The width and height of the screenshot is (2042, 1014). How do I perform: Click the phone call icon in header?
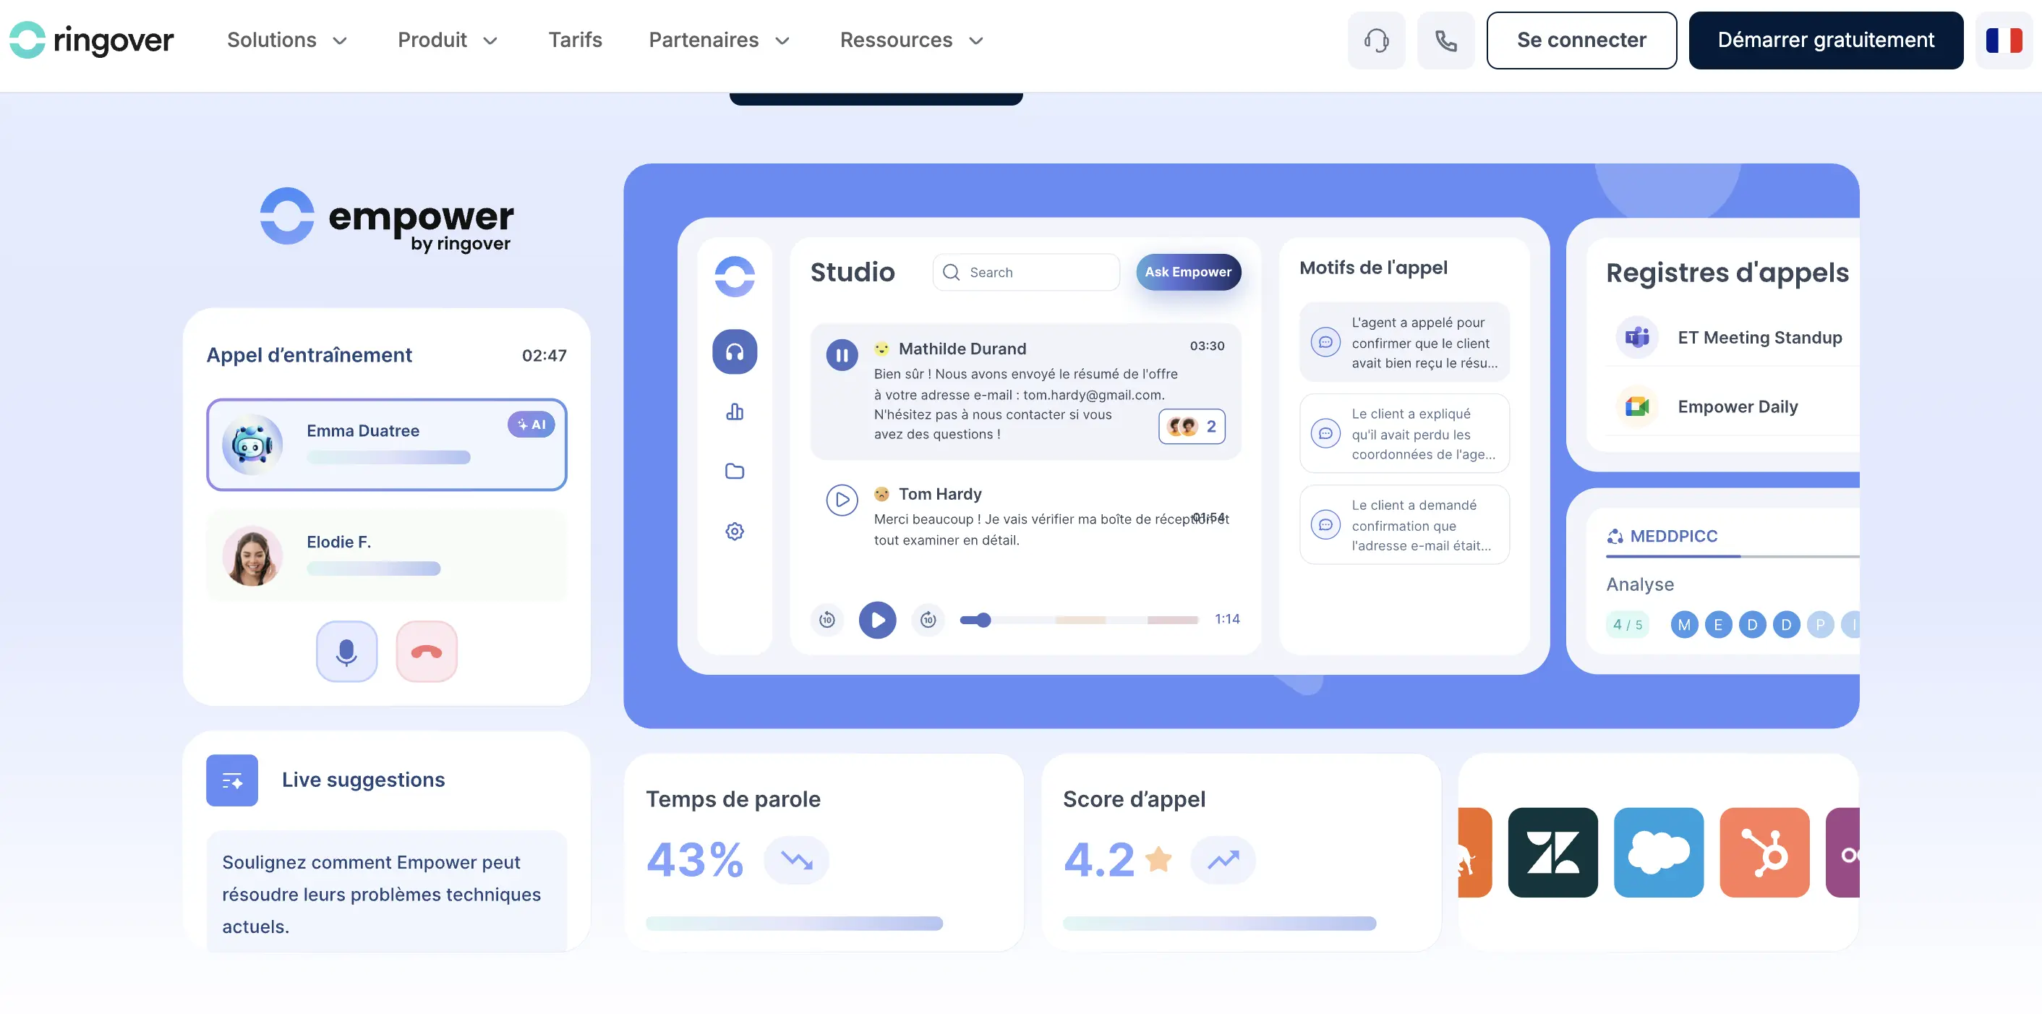point(1445,41)
